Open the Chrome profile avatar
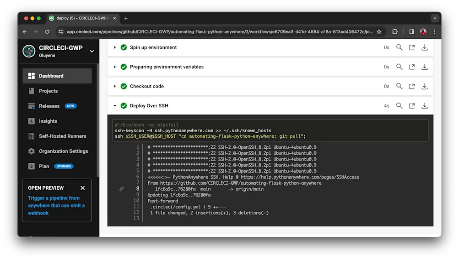Viewport: 459px width, 260px height. [423, 31]
